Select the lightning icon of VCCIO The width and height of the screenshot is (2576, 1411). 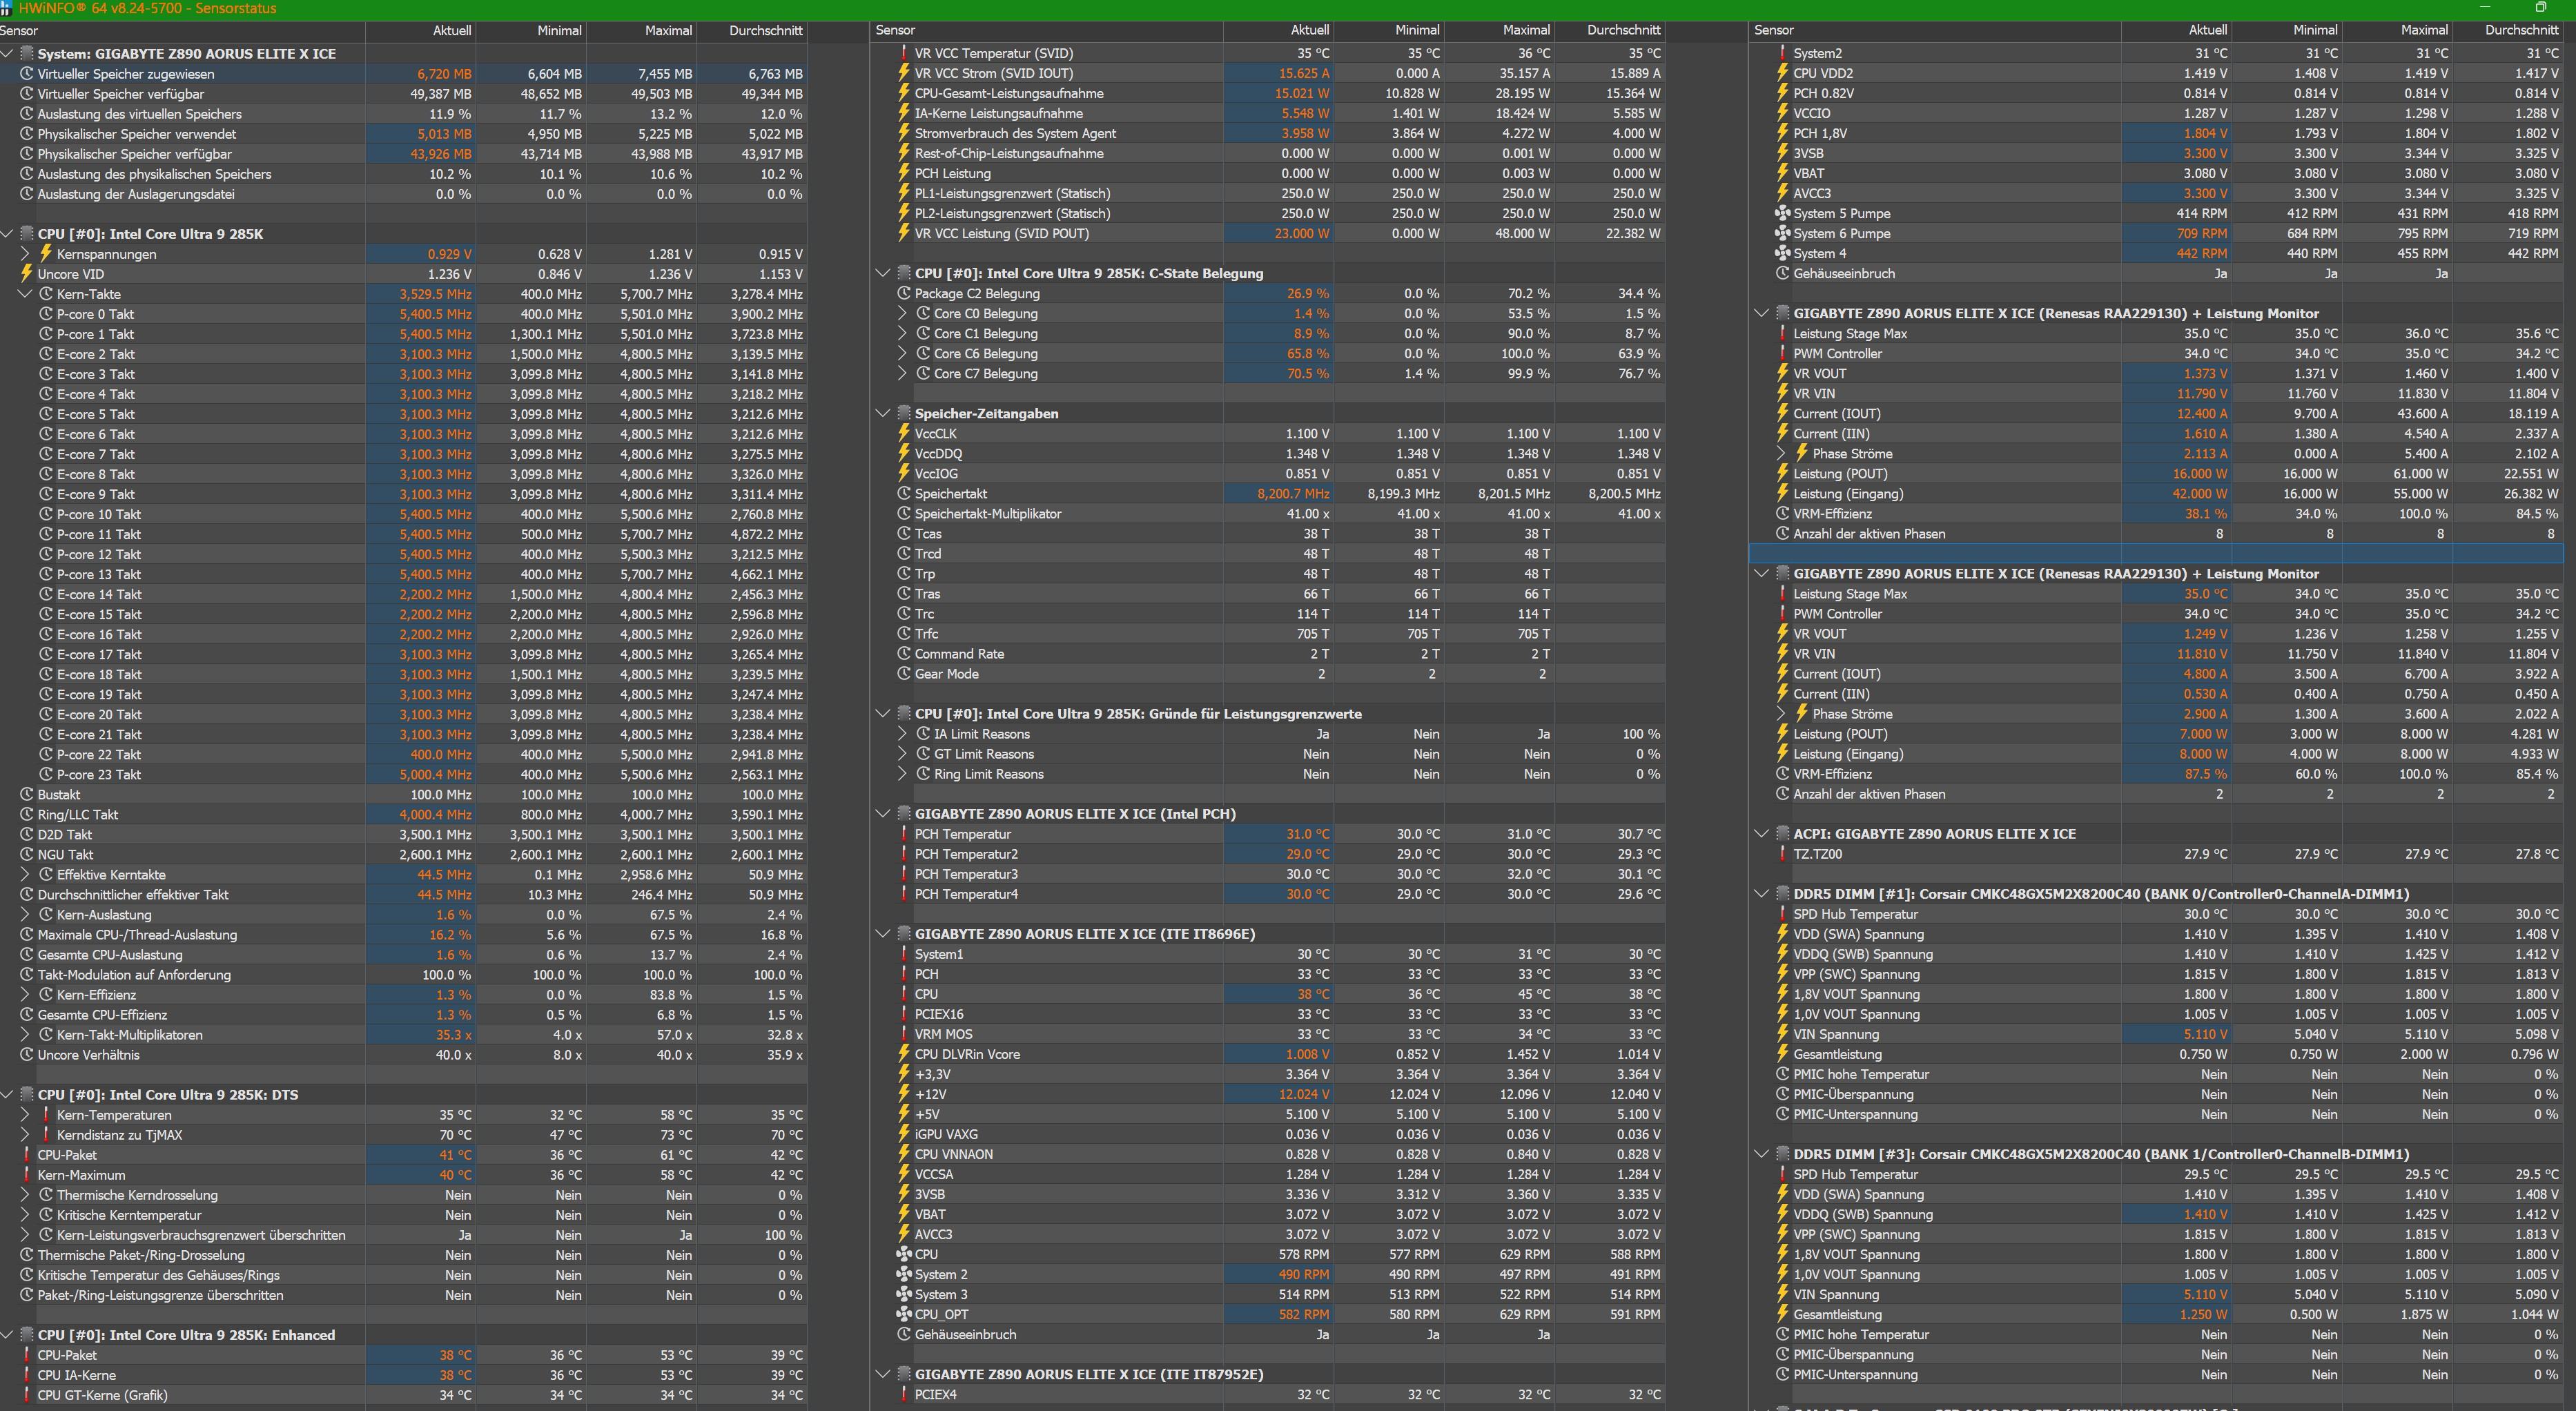pyautogui.click(x=1783, y=113)
